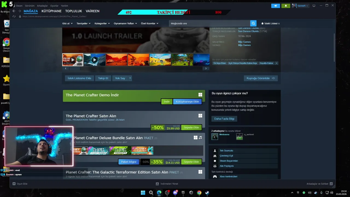Click the Kütüphaneye Ekle button
The image size is (350, 197).
pyautogui.click(x=187, y=102)
